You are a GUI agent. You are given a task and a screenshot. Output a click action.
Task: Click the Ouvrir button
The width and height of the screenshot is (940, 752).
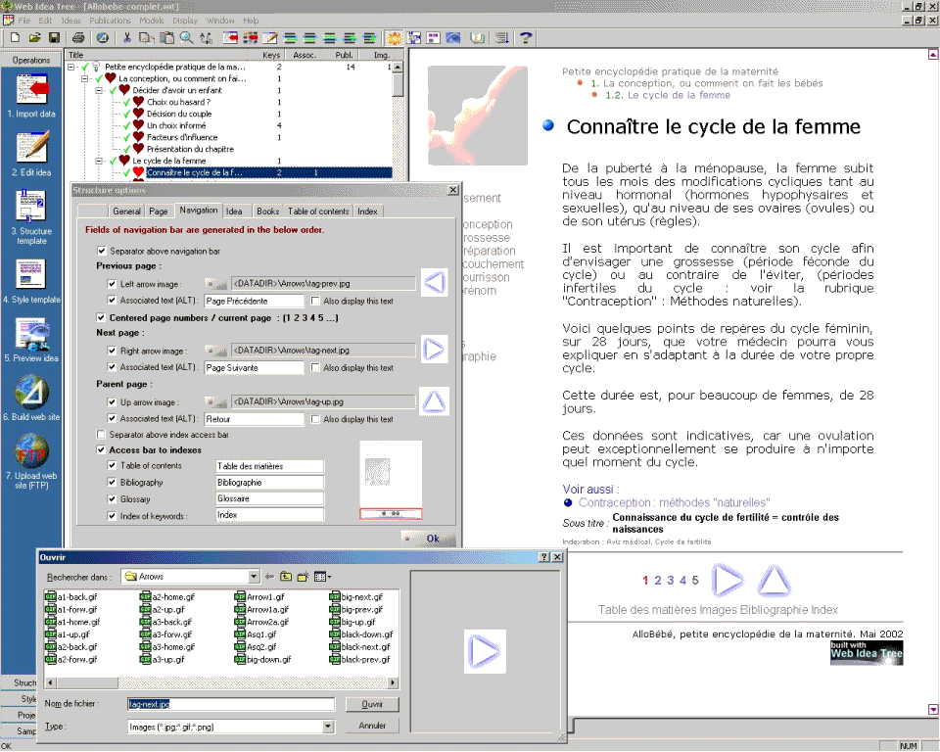[372, 704]
